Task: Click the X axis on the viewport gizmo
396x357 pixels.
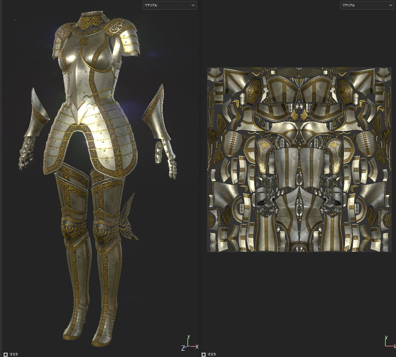Action: coord(197,346)
